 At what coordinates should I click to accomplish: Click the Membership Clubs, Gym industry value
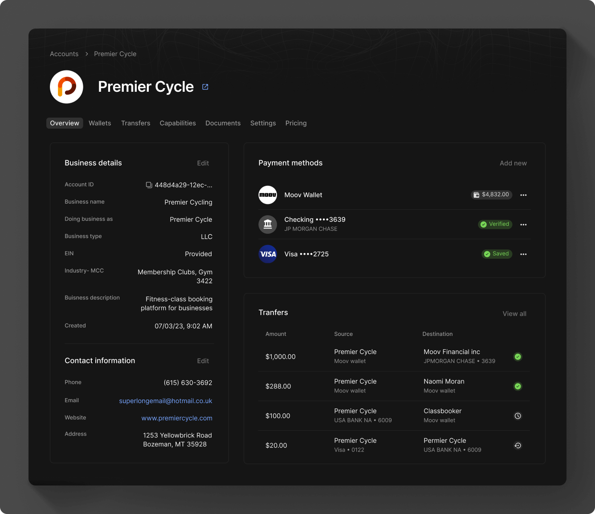[x=175, y=272]
